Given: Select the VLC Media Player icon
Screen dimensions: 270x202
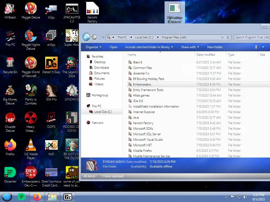Looking at the screenshot, I should 31,149.
